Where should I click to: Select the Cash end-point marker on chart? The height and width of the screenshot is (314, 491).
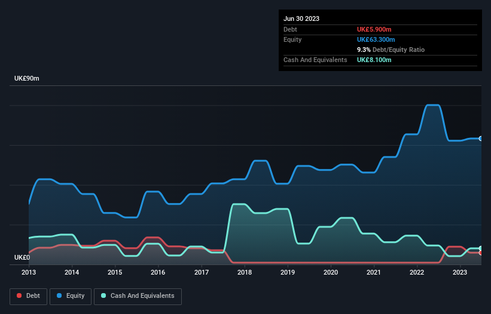click(481, 248)
